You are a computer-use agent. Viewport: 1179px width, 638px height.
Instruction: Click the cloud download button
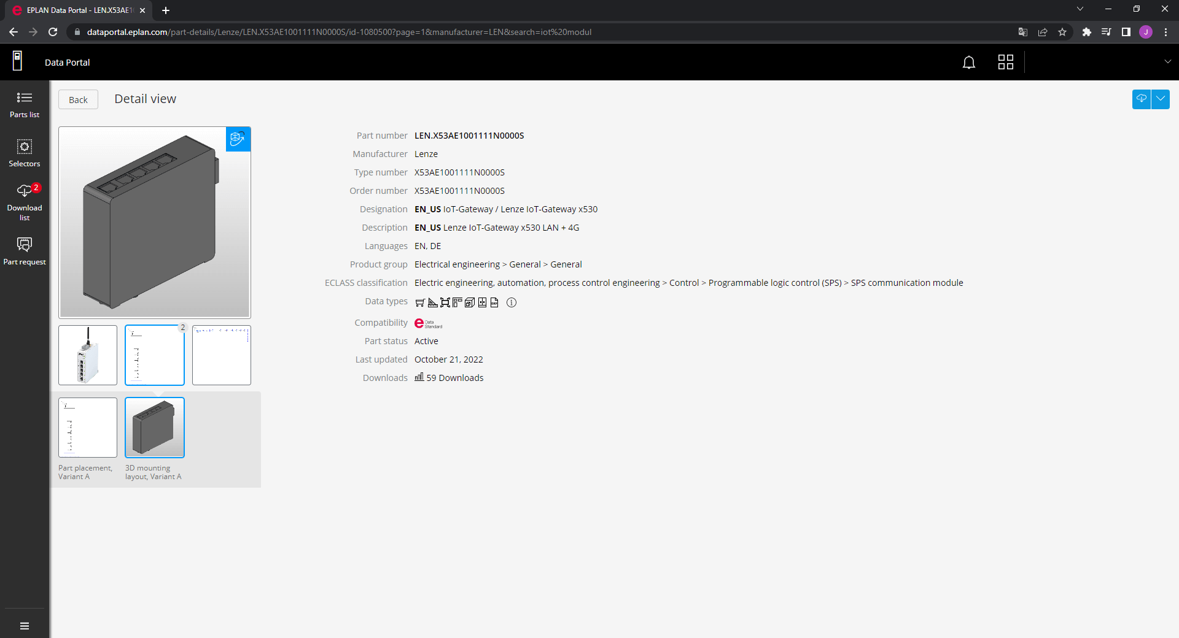(1141, 99)
